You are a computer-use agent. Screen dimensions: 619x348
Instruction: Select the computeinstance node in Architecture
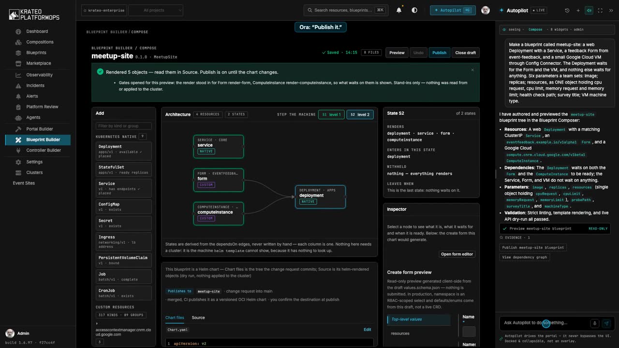219,213
